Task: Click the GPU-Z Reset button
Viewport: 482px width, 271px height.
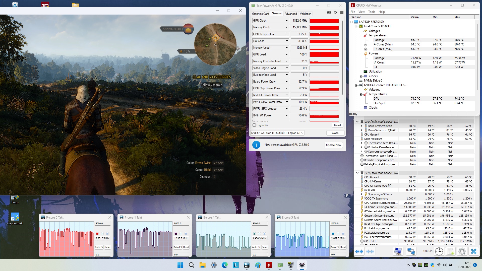Action: click(x=337, y=125)
